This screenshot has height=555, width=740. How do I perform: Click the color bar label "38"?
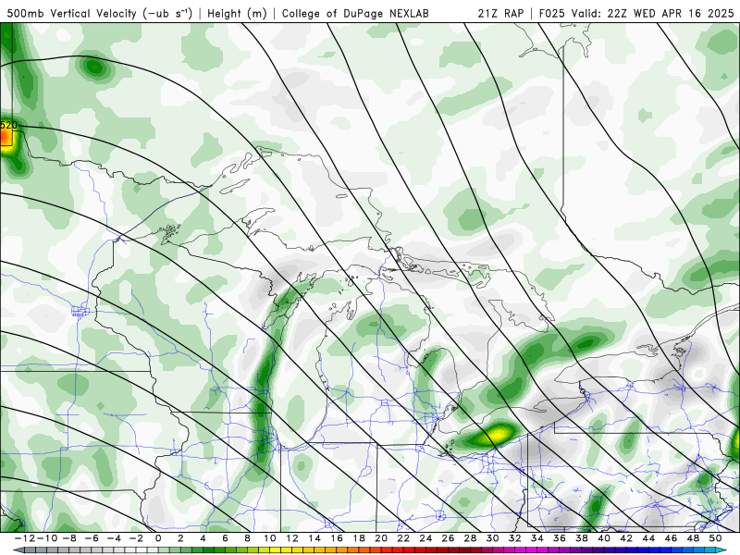tap(582, 538)
